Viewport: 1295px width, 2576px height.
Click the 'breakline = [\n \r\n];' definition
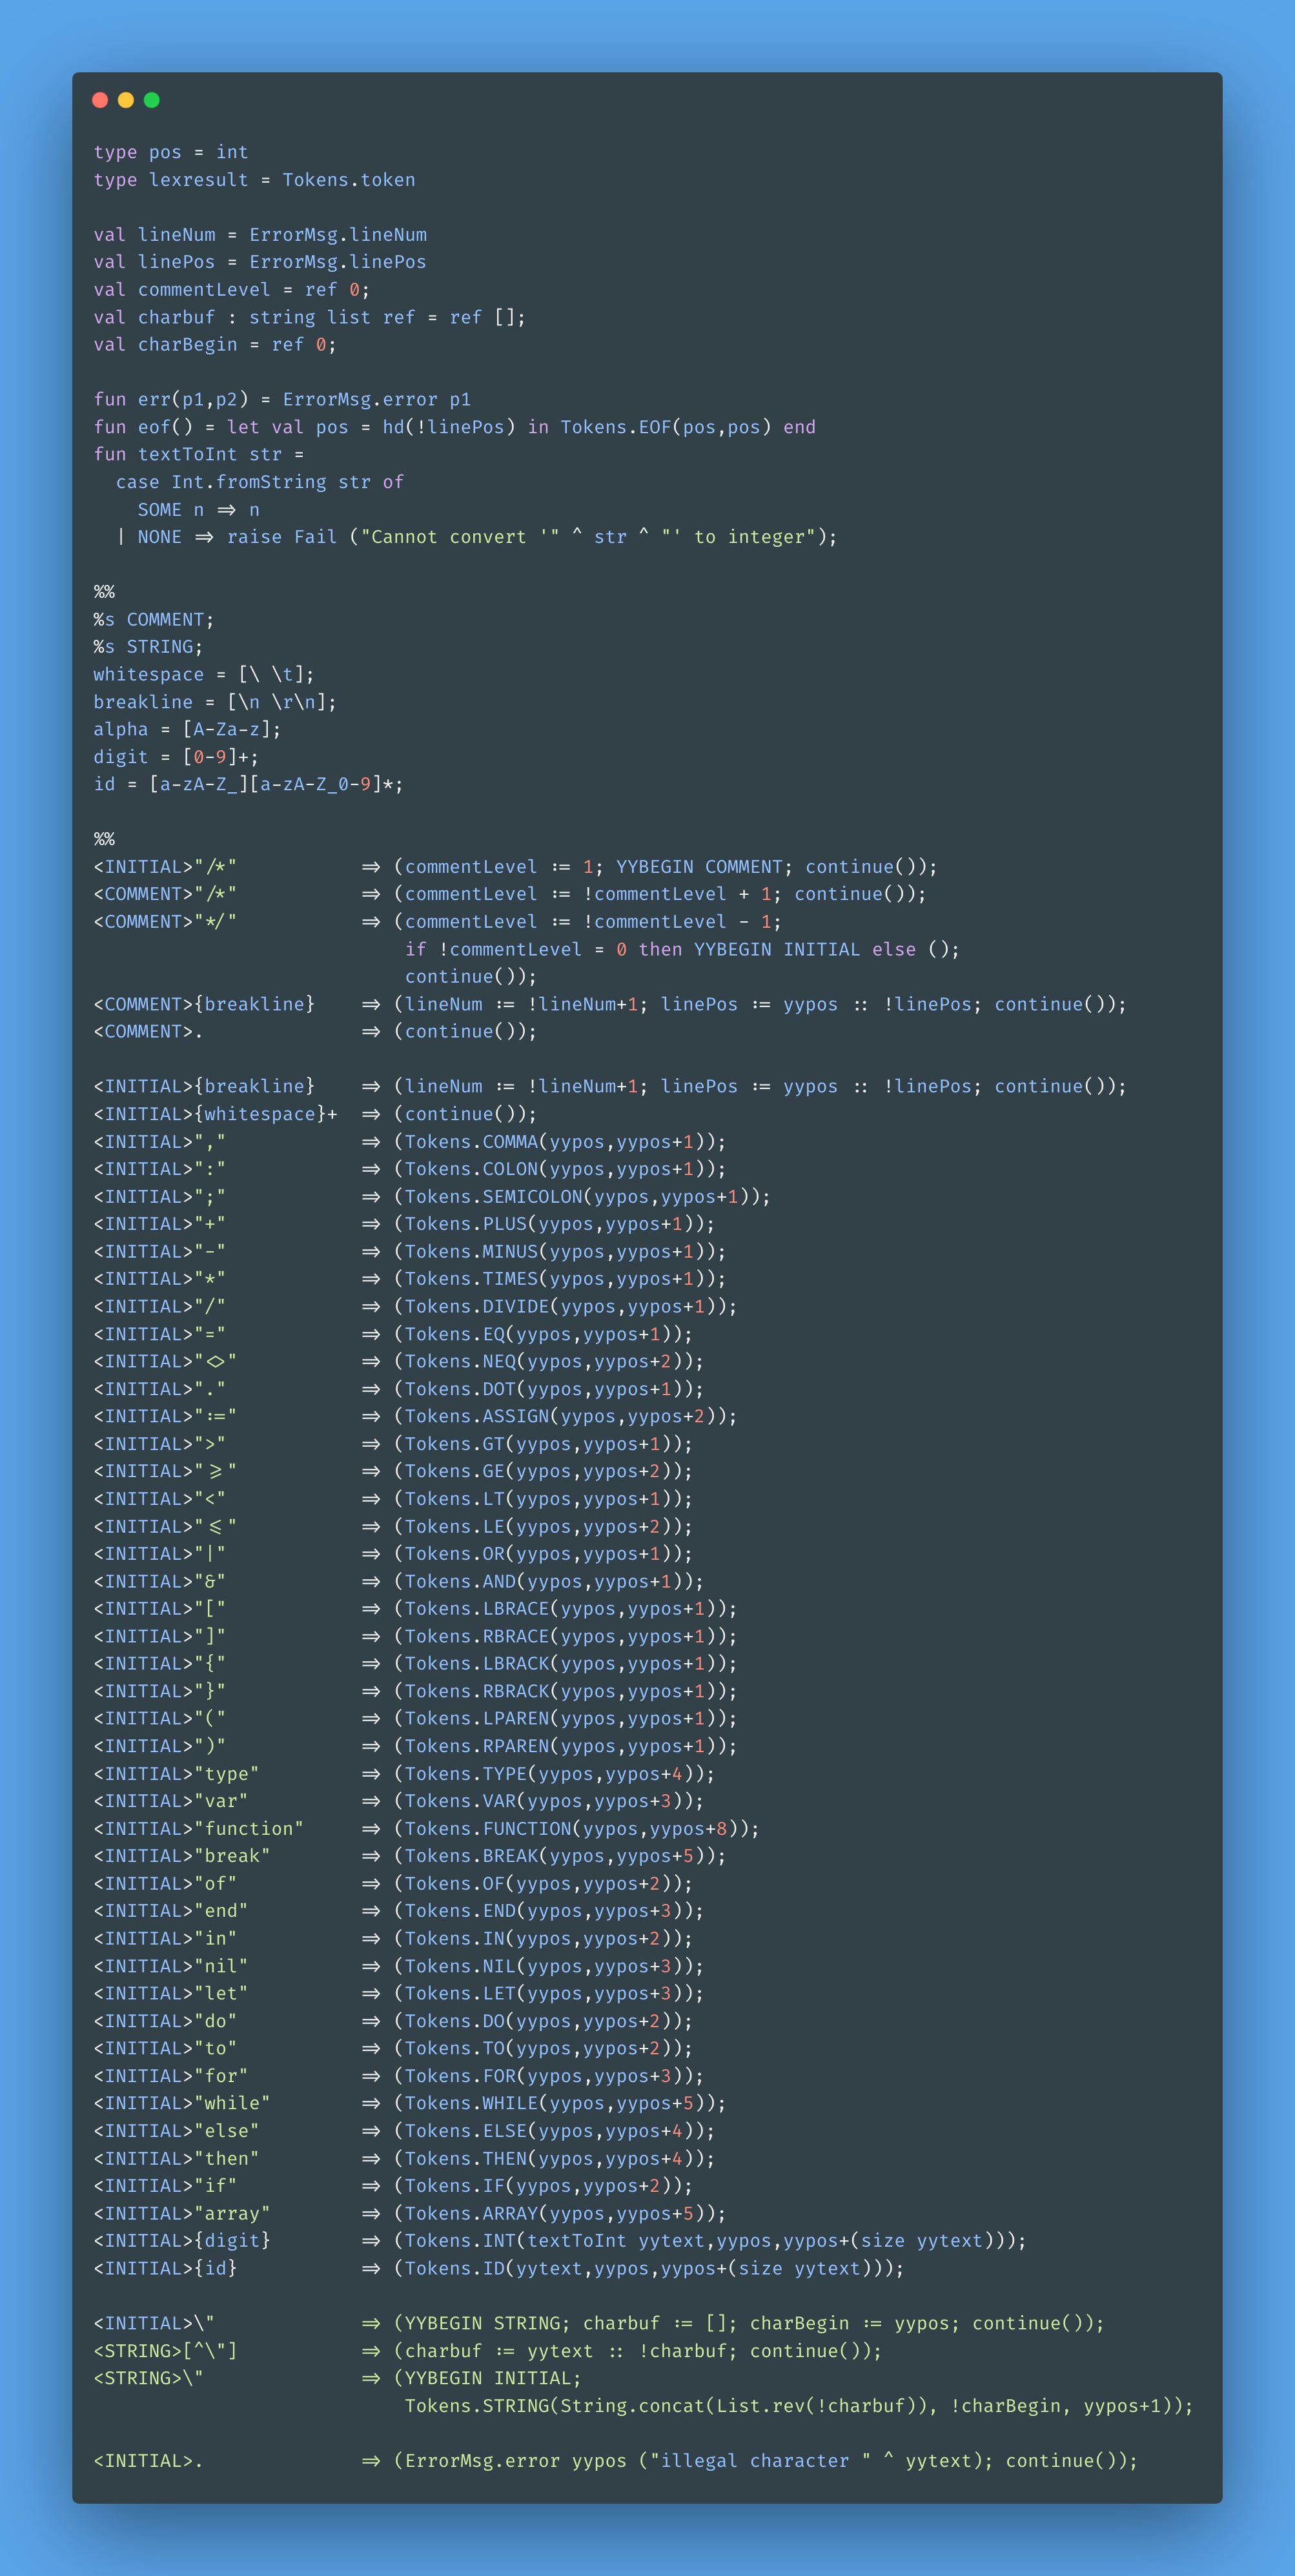(215, 702)
